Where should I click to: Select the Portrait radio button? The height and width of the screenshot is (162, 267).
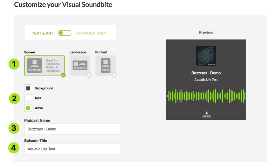click(114, 75)
